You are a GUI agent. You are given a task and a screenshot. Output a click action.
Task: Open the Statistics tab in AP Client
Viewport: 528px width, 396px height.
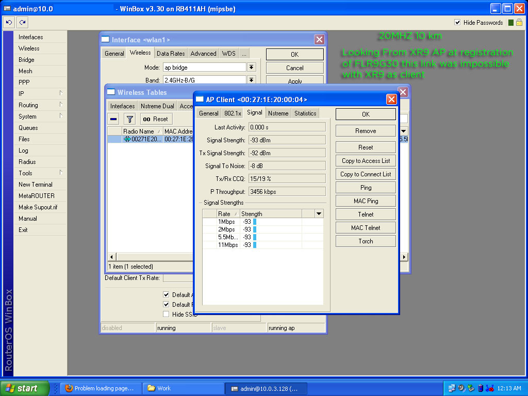coord(305,113)
